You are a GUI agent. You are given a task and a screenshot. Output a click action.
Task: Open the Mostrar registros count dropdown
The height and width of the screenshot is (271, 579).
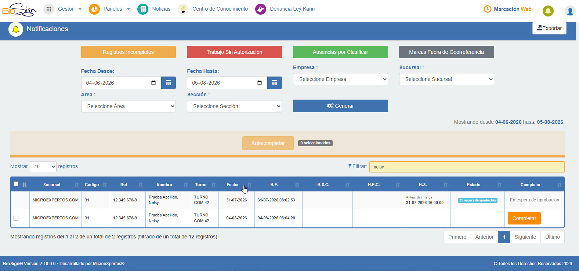(43, 167)
